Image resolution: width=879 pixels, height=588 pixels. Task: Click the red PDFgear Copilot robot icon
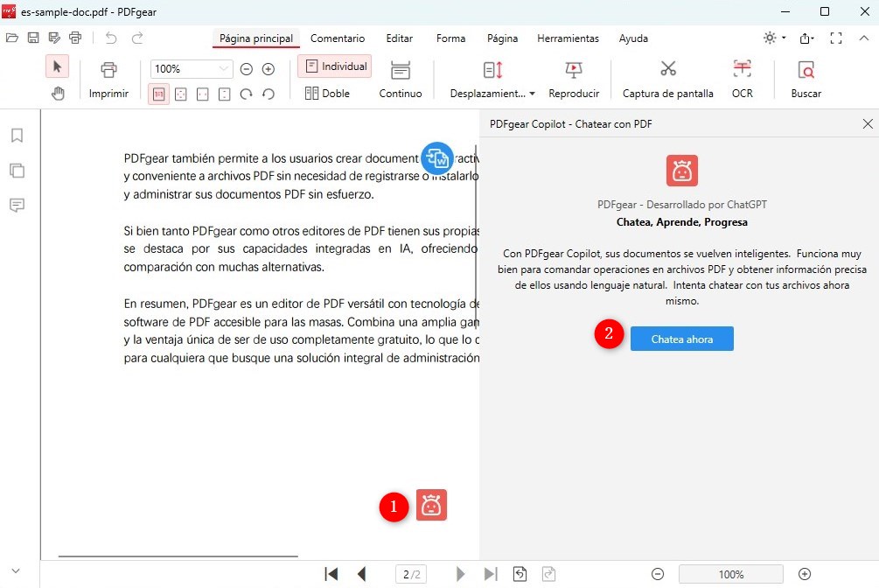click(431, 505)
